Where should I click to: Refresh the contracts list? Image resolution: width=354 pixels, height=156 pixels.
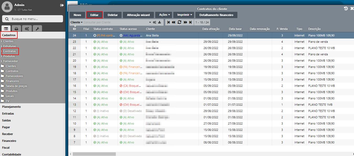coord(179,23)
